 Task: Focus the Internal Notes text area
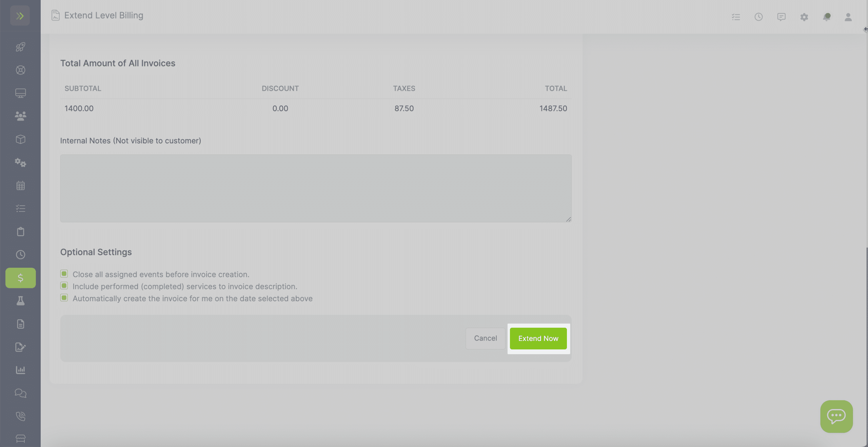click(316, 188)
